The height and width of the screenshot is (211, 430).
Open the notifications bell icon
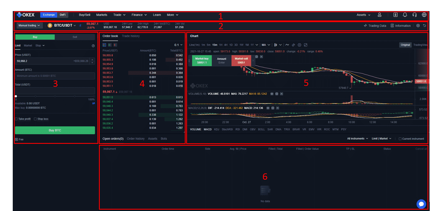[x=405, y=15]
